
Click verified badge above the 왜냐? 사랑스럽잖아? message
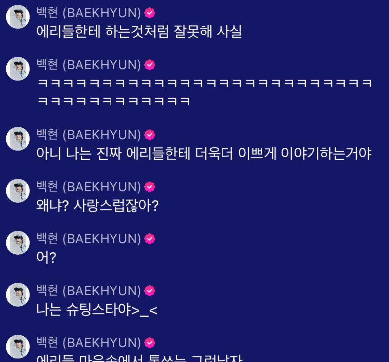150,187
